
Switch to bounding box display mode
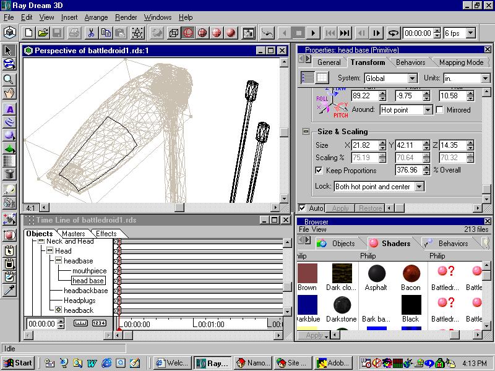coord(173,33)
